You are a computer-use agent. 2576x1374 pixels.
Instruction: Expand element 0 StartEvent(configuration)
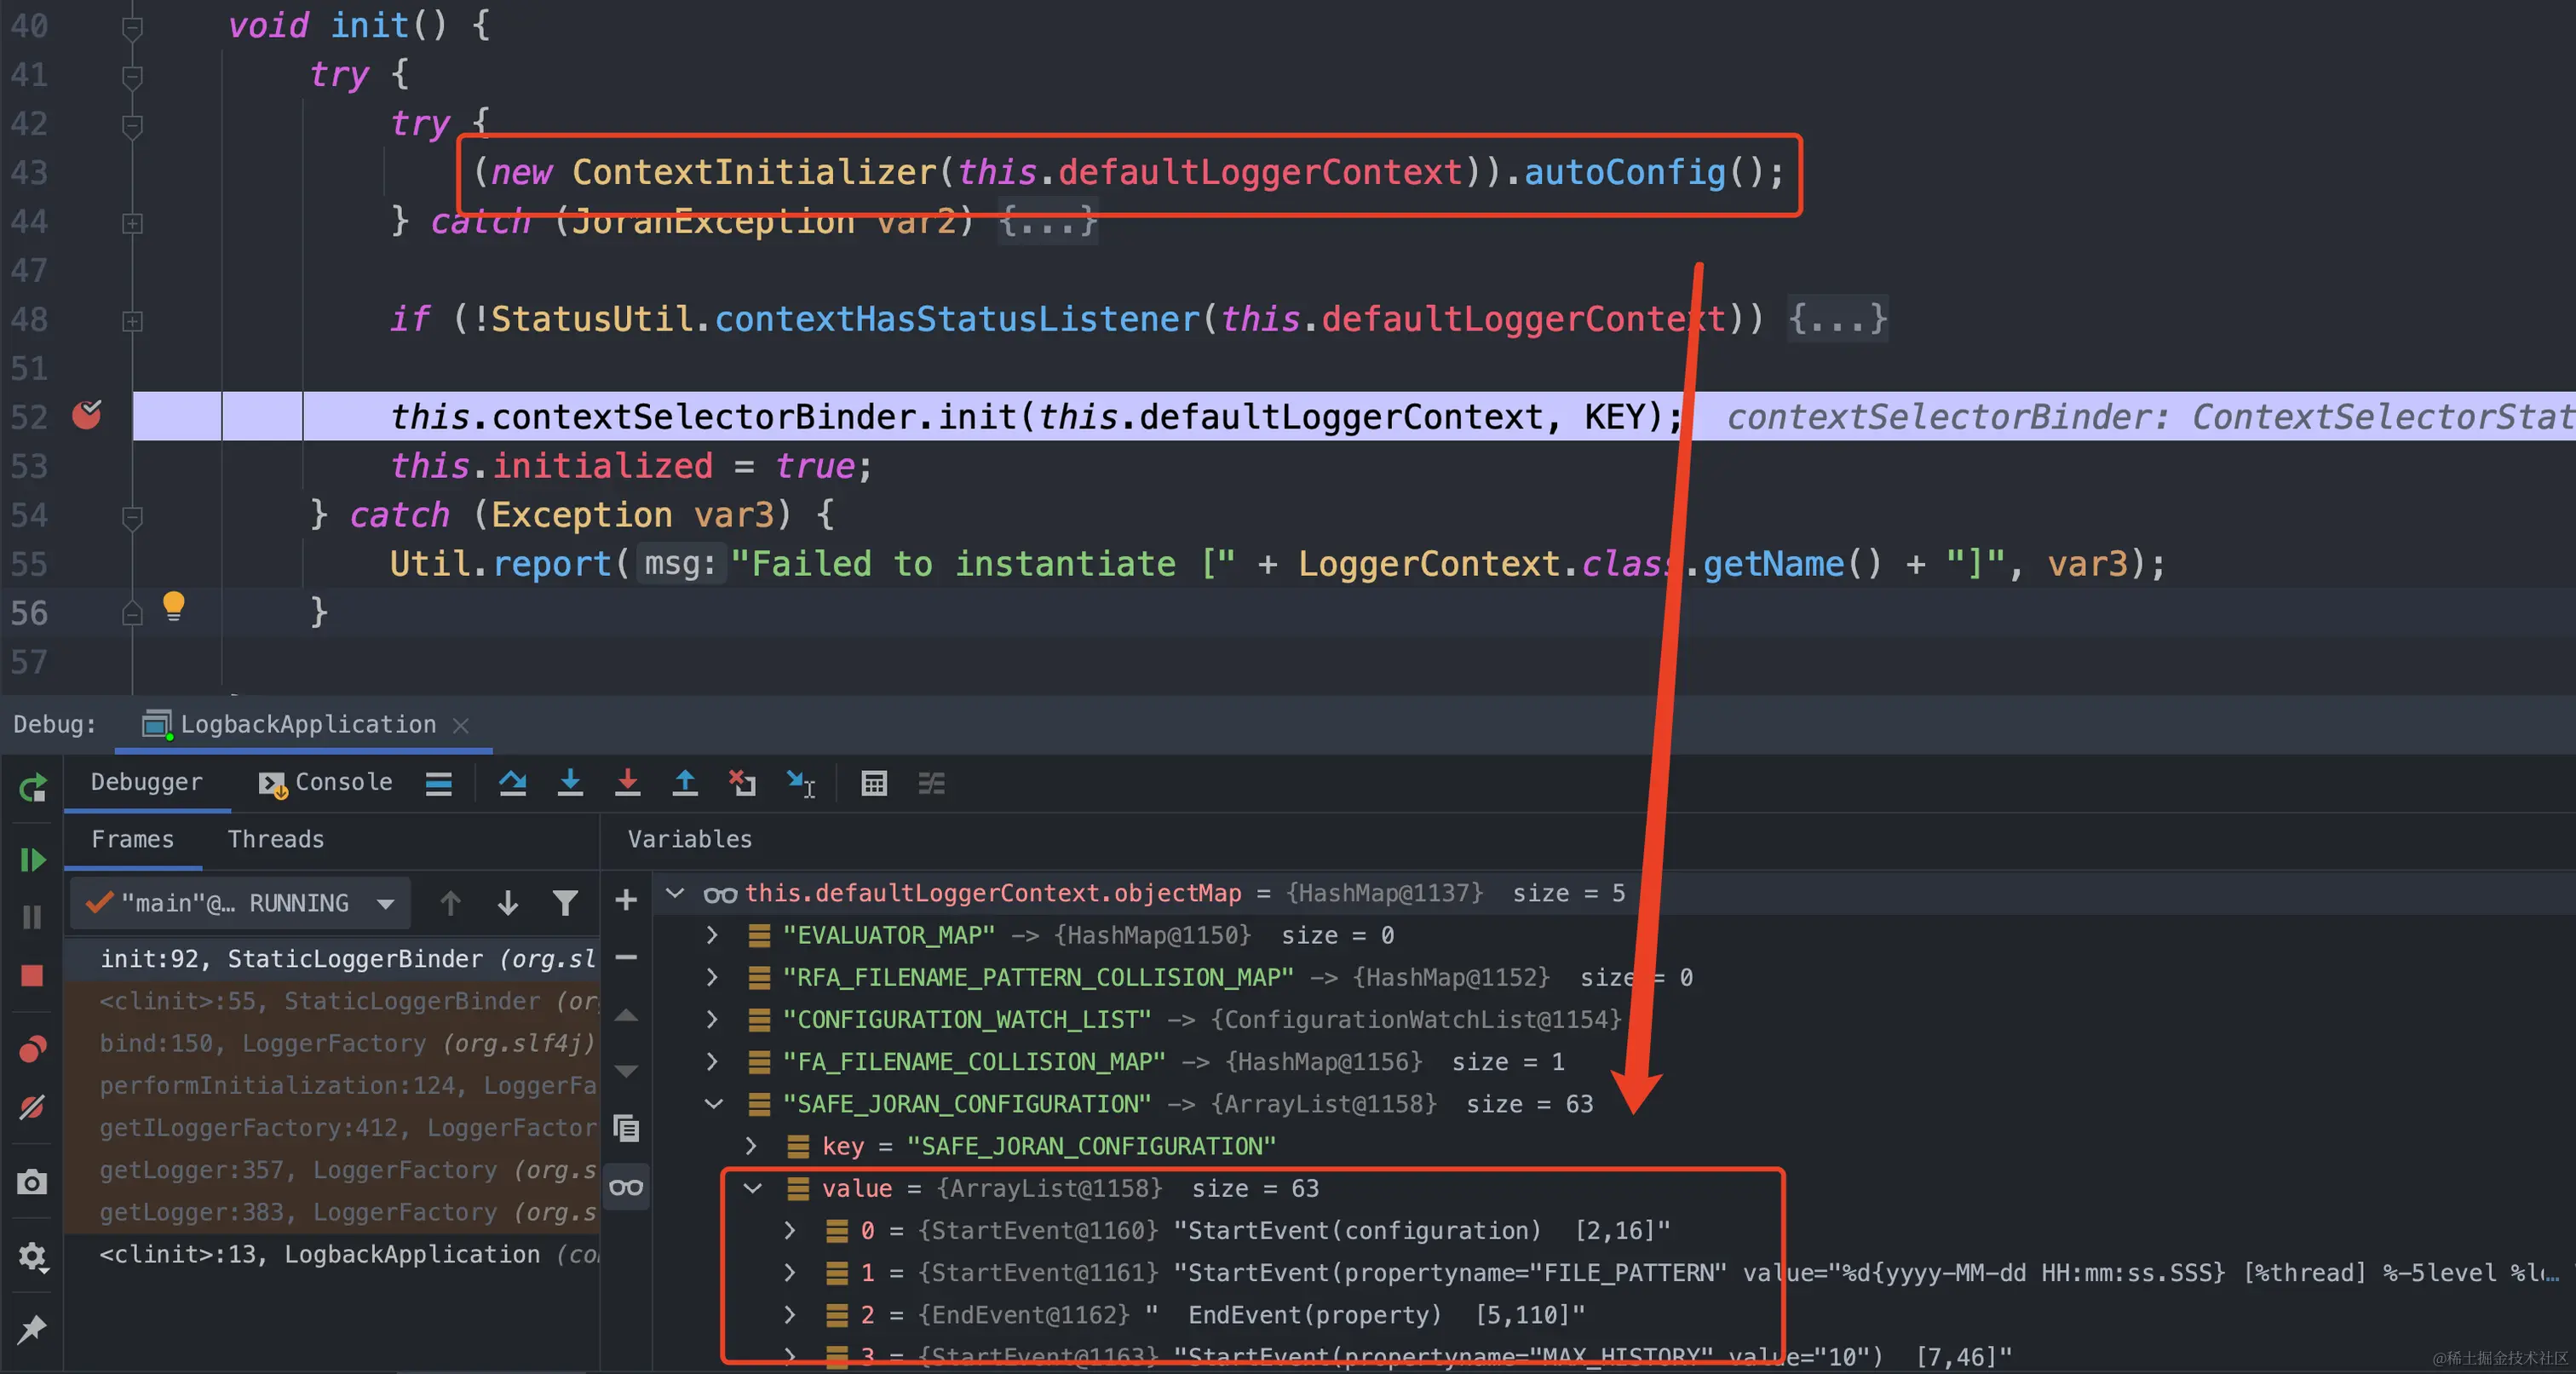[x=790, y=1230]
